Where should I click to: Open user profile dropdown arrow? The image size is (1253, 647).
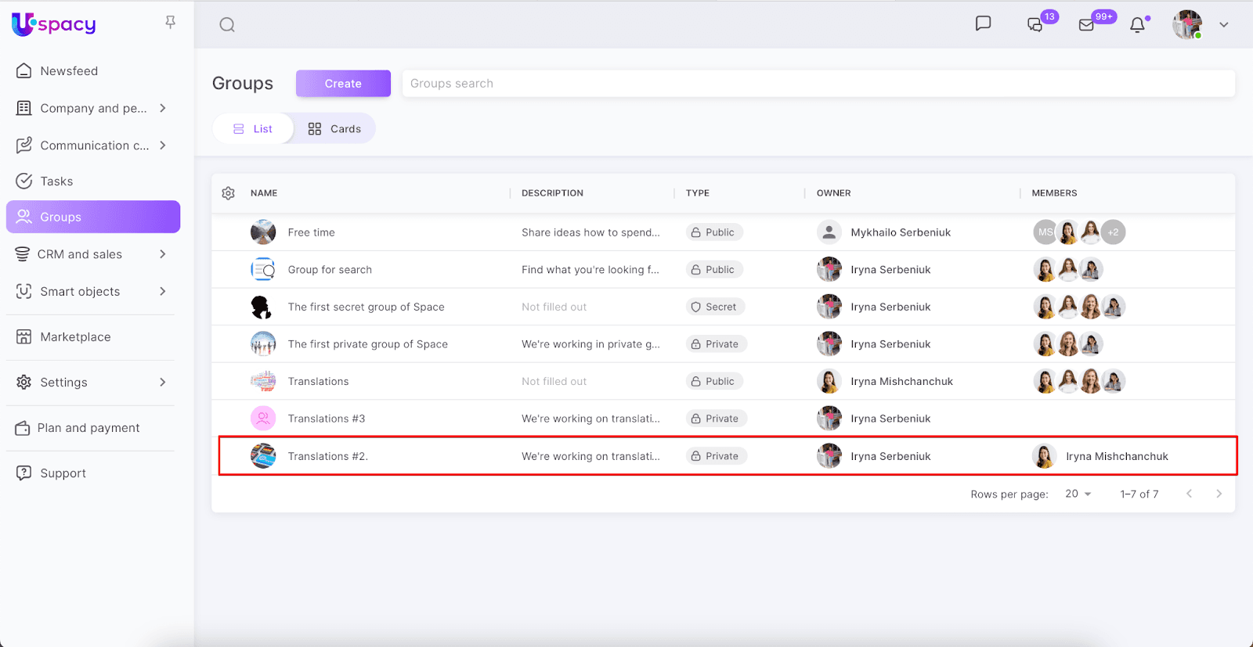(1223, 25)
